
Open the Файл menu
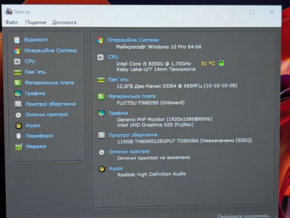[12, 22]
